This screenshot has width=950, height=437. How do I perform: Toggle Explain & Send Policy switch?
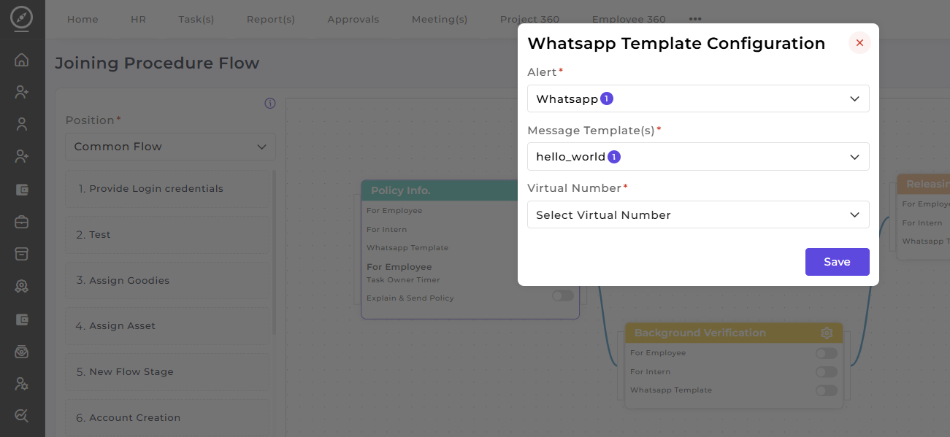pyautogui.click(x=563, y=296)
